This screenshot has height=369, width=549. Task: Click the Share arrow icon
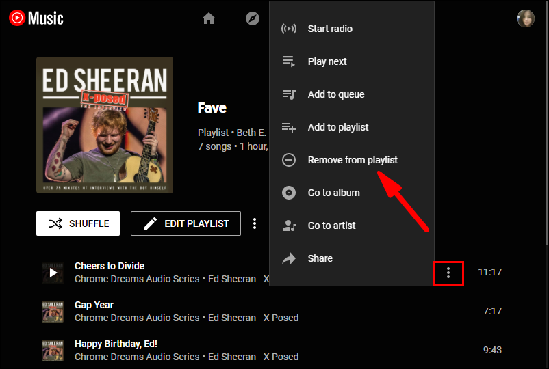(289, 258)
